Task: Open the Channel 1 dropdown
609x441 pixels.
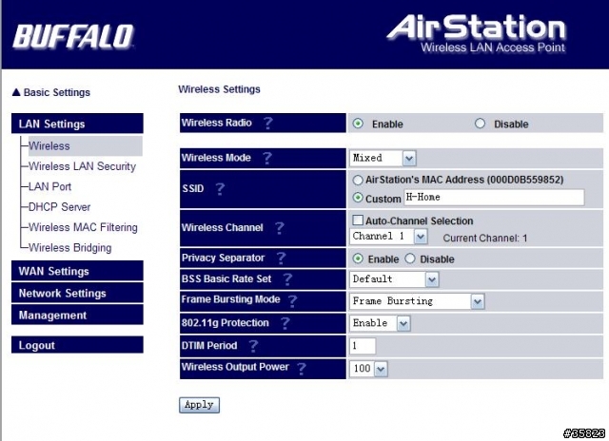Action: tap(388, 237)
